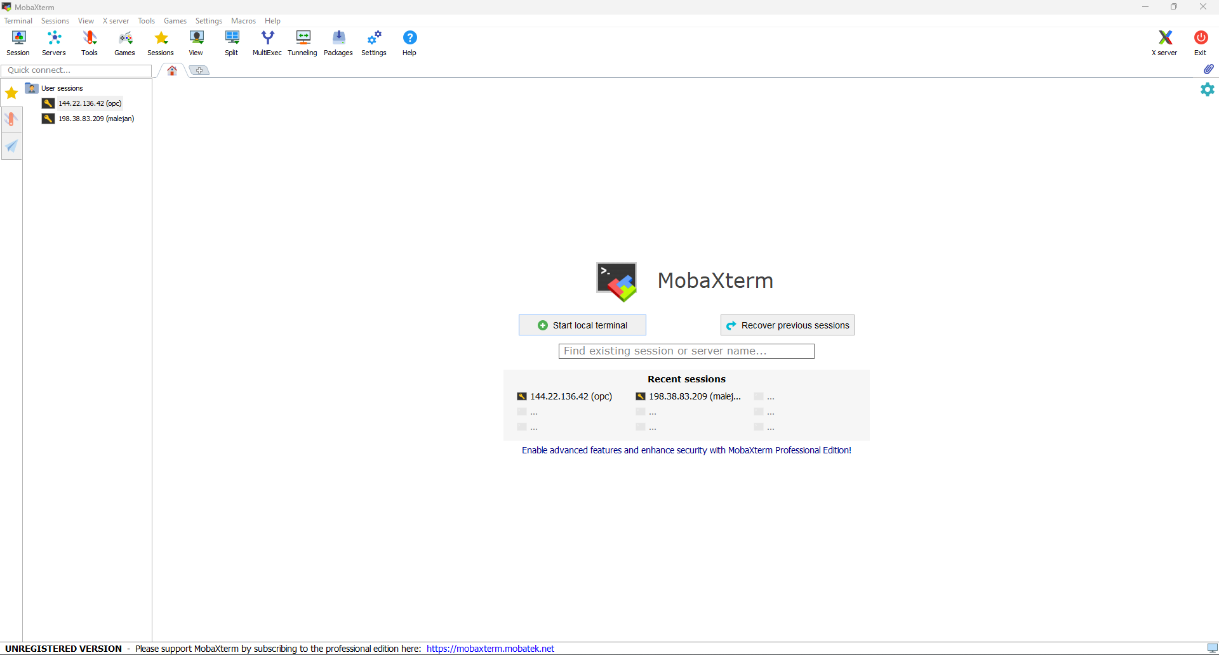Split the terminal view
The image size is (1219, 655).
[x=231, y=42]
